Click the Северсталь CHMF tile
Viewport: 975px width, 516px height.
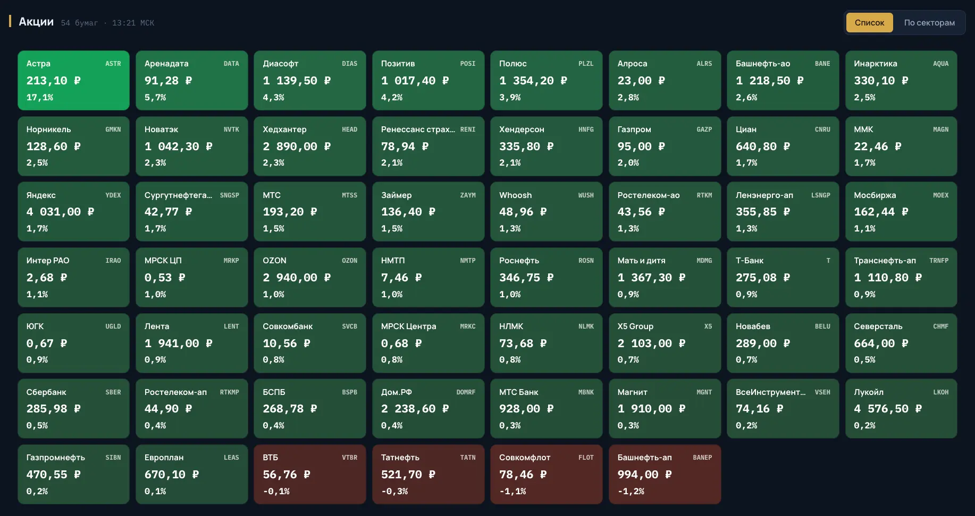coord(901,343)
